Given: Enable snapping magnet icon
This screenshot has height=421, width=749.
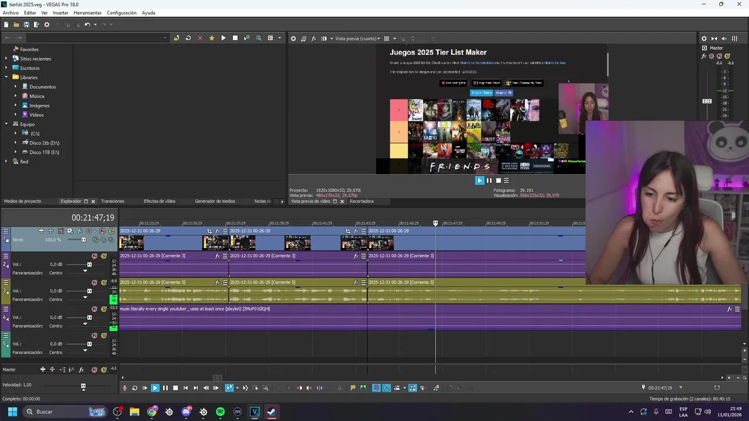Looking at the screenshot, I should pyautogui.click(x=376, y=388).
